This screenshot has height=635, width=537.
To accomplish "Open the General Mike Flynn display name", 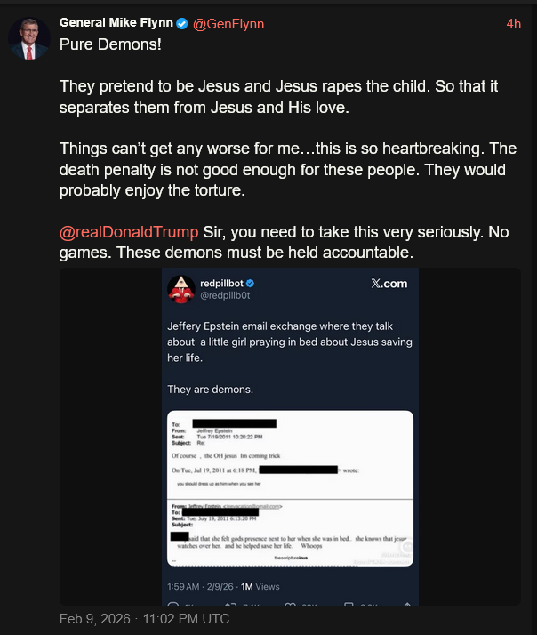I will click(x=116, y=23).
